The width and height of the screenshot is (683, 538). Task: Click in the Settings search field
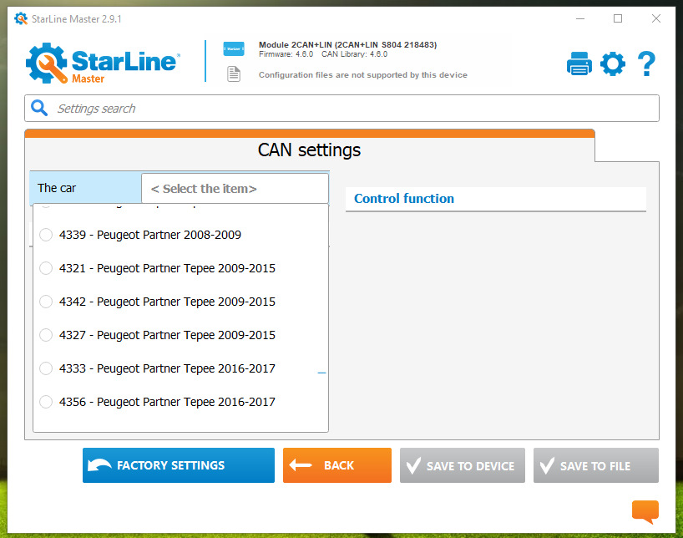pos(341,108)
